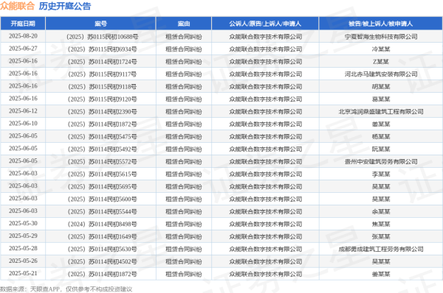Click 姜某某 in the 2025-06-10 row
Image resolution: width=443 pixels, height=293 pixels.
coord(381,124)
